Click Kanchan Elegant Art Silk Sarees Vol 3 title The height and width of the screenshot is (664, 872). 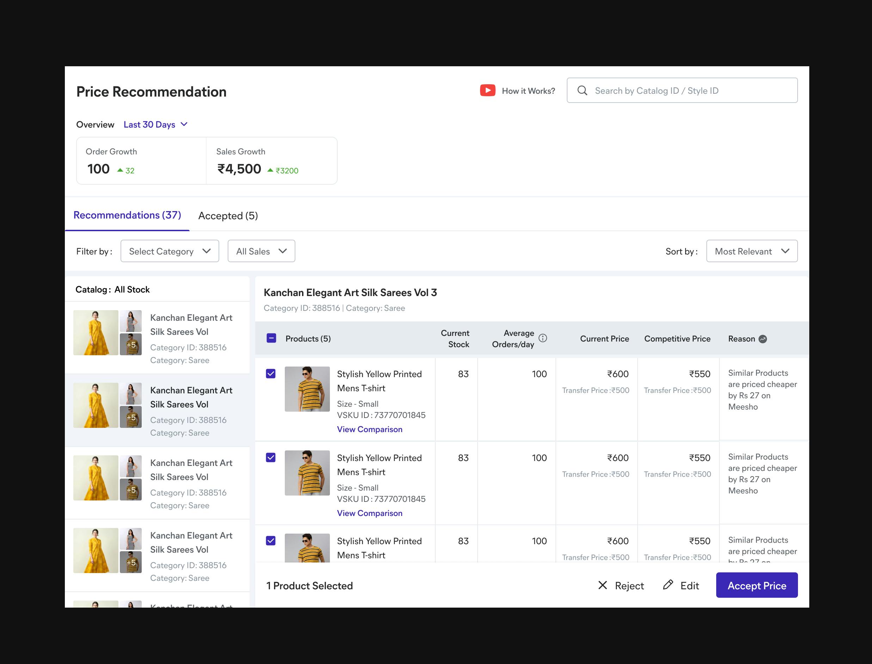350,293
